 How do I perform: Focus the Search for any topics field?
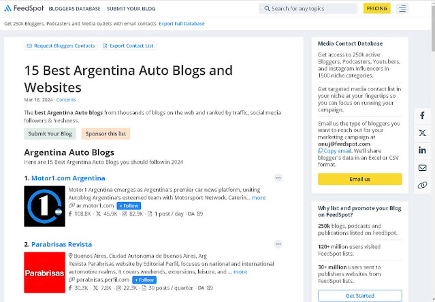pos(308,9)
